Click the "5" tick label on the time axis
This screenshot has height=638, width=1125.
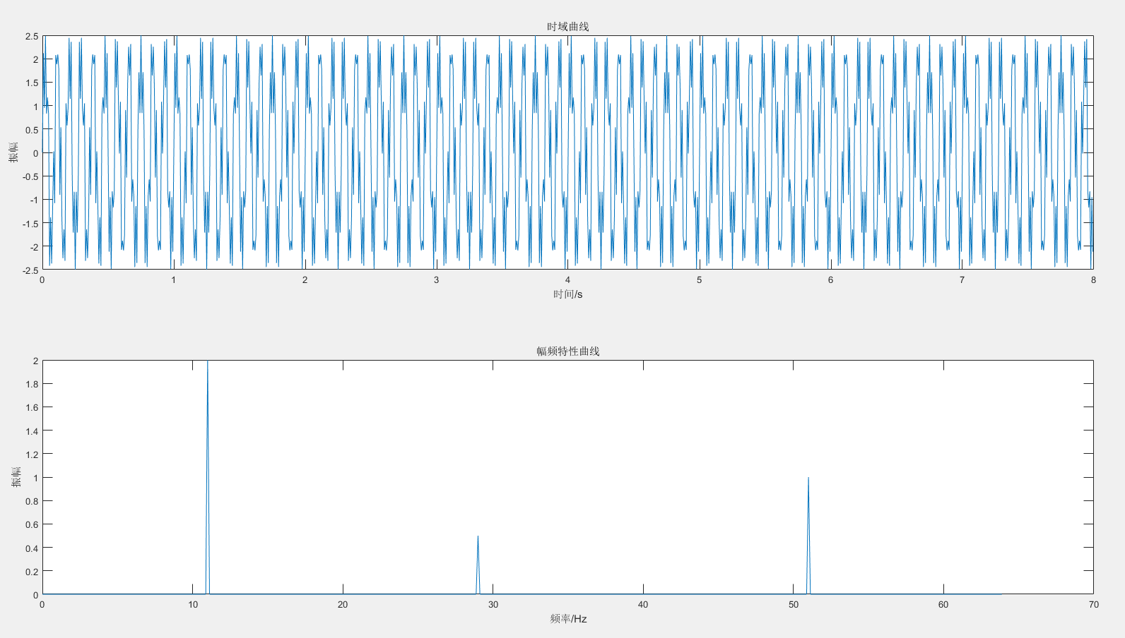coord(700,280)
